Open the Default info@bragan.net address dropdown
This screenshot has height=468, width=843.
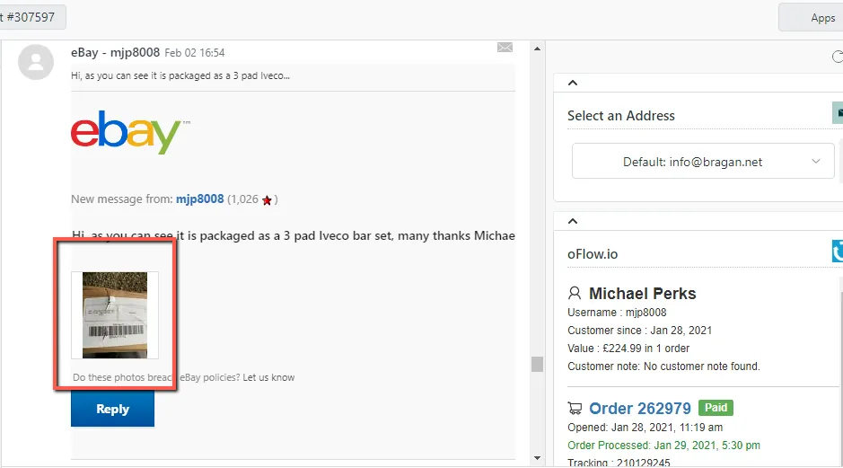pos(703,161)
